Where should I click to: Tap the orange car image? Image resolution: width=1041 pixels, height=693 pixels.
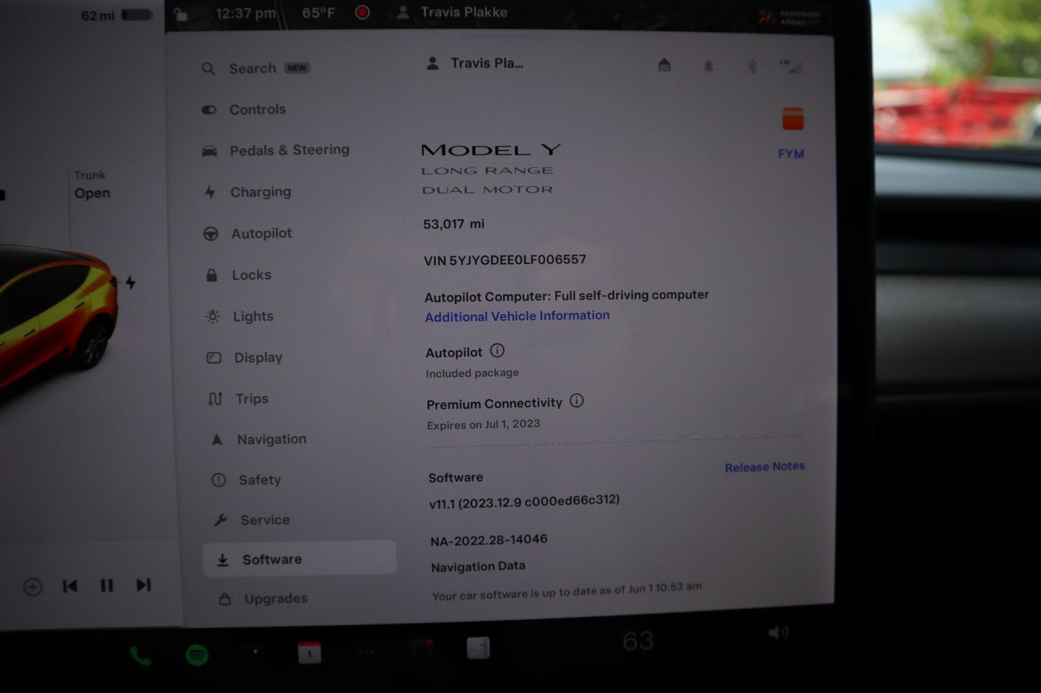58,319
